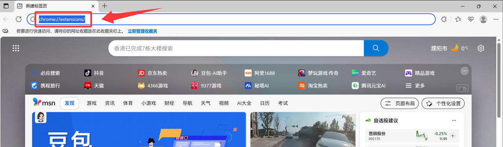Open 京东热卖 shortcut
503x147 pixels.
[x=152, y=73]
